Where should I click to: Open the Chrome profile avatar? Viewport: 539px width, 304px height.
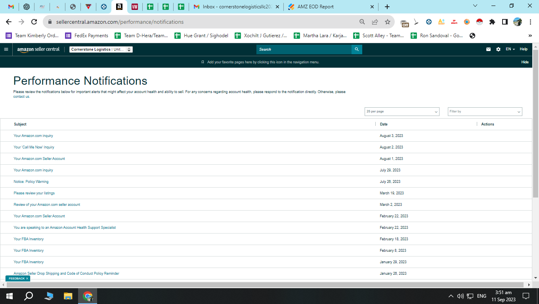518,22
